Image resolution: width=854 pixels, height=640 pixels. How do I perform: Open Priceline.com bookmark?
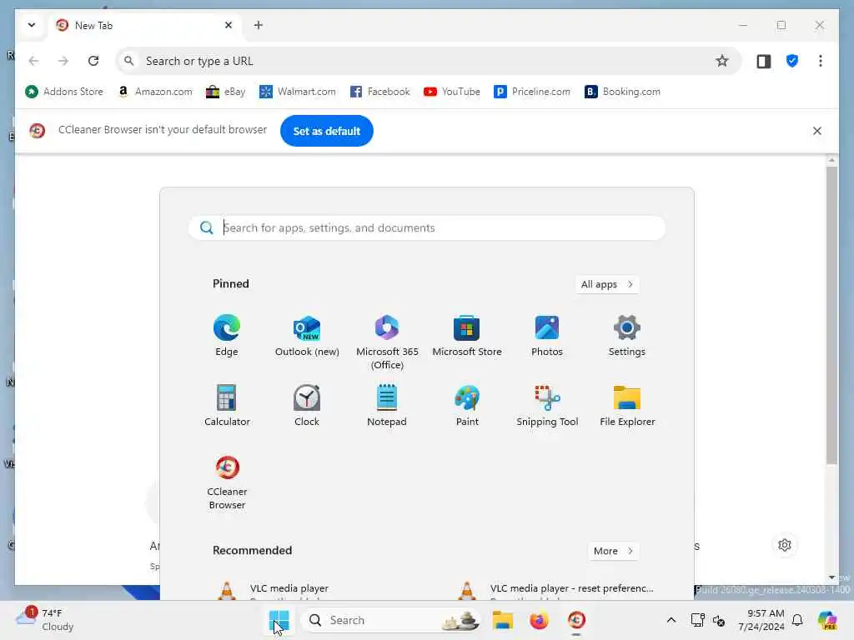531,92
